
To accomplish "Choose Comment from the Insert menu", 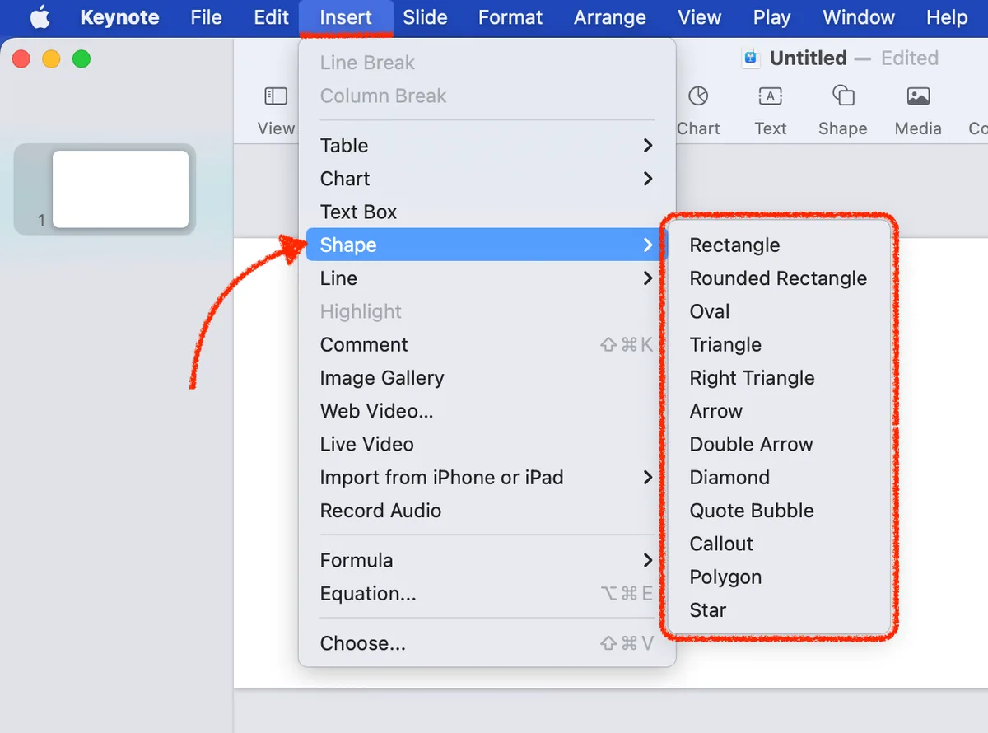I will [x=487, y=344].
